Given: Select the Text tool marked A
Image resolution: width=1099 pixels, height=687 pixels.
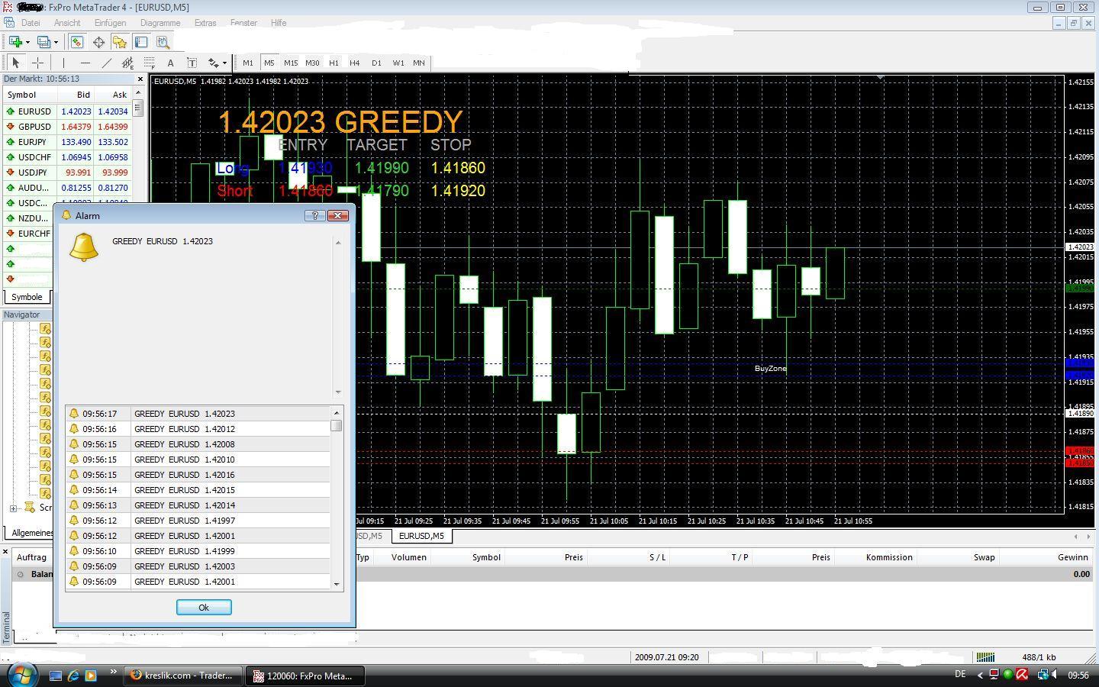Looking at the screenshot, I should 171,63.
